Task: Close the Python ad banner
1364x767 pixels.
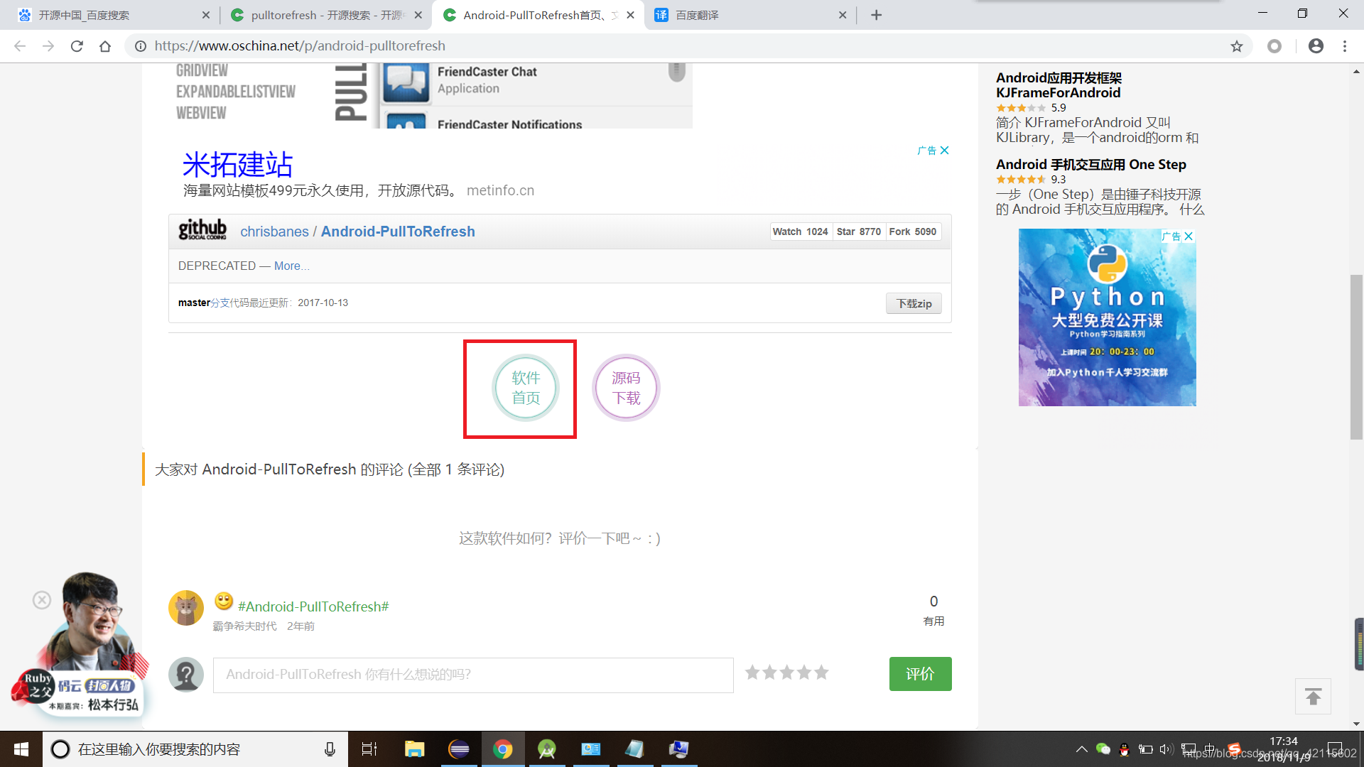Action: tap(1189, 236)
